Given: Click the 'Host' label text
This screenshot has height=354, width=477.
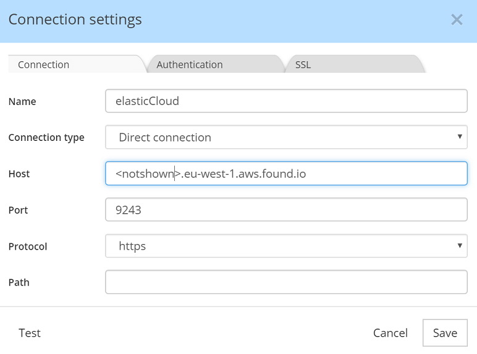Looking at the screenshot, I should click(x=19, y=174).
